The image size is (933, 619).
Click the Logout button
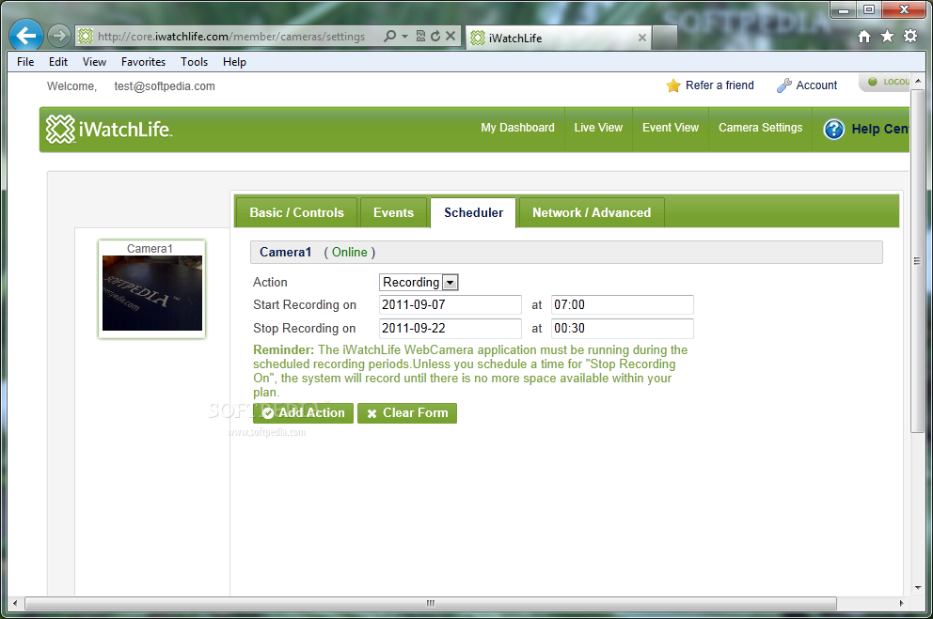[885, 82]
